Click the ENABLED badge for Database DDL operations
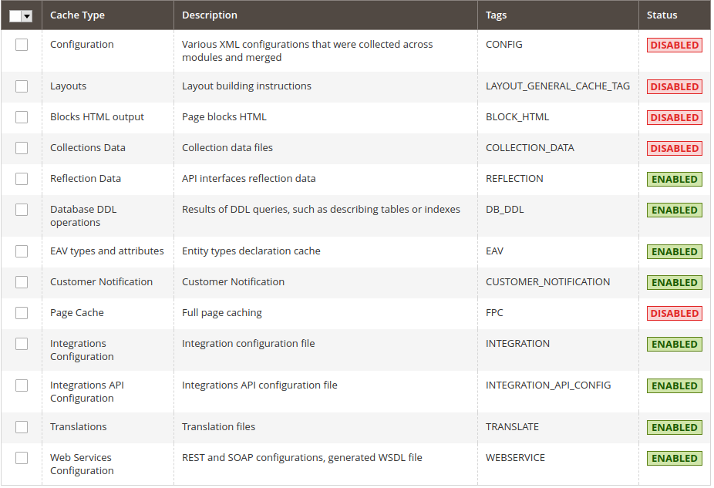The height and width of the screenshot is (488, 714). (x=675, y=210)
